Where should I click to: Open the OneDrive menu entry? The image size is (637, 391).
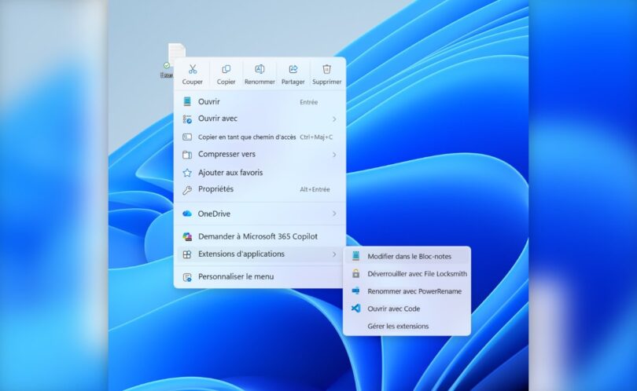(x=260, y=214)
